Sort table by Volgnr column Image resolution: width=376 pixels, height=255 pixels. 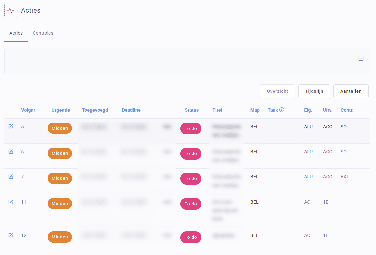tap(28, 110)
